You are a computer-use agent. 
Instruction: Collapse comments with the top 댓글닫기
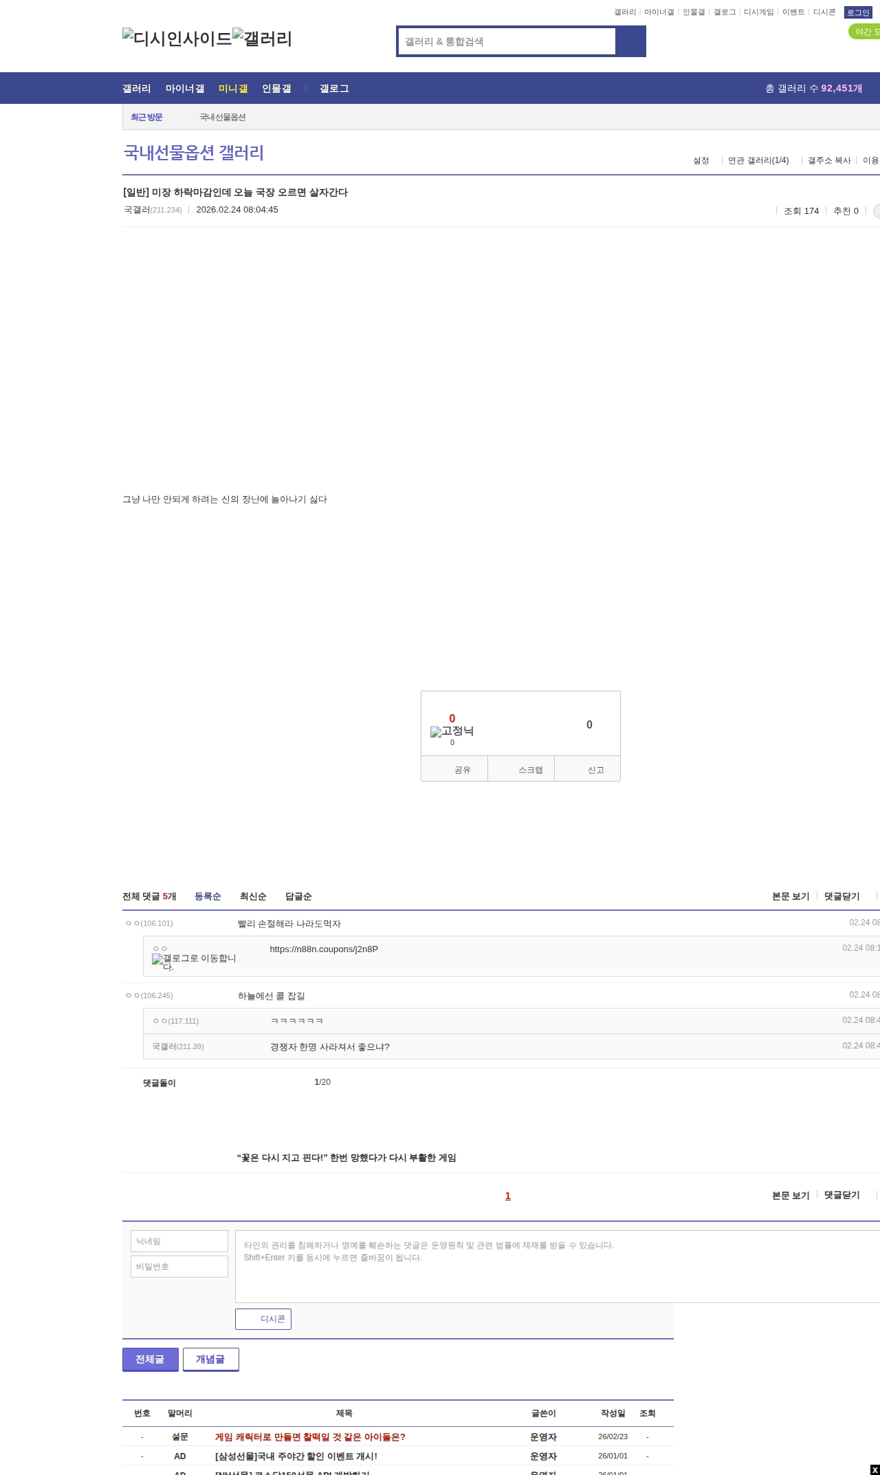[x=841, y=896]
